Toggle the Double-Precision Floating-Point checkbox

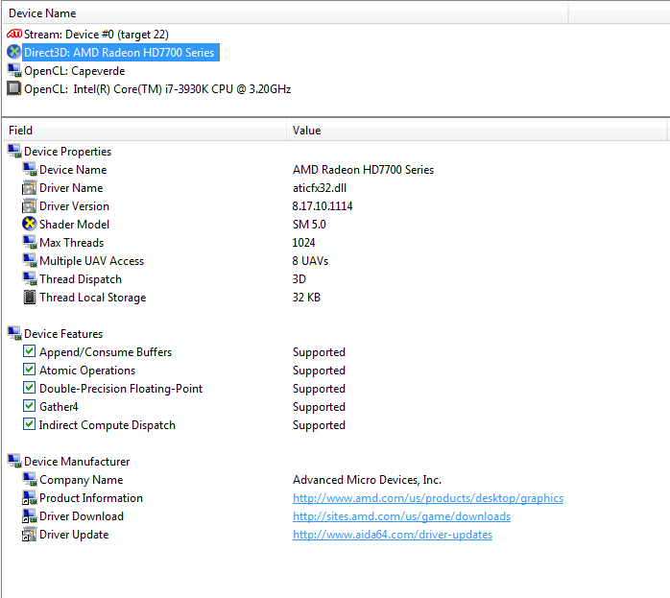pos(29,388)
